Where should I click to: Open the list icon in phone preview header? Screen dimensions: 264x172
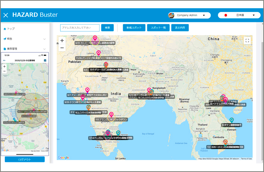click(x=45, y=61)
